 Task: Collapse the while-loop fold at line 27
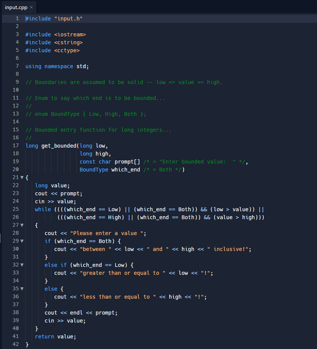click(x=22, y=225)
